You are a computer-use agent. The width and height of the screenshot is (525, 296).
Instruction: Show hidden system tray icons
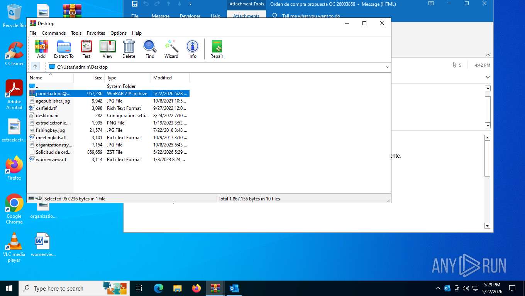click(x=438, y=288)
